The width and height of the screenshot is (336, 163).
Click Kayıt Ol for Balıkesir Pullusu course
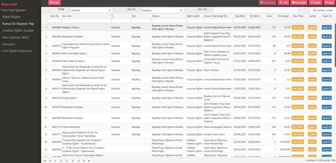click(x=327, y=28)
